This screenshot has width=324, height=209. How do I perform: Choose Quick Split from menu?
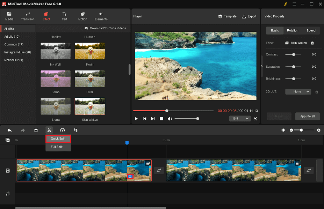click(x=58, y=139)
